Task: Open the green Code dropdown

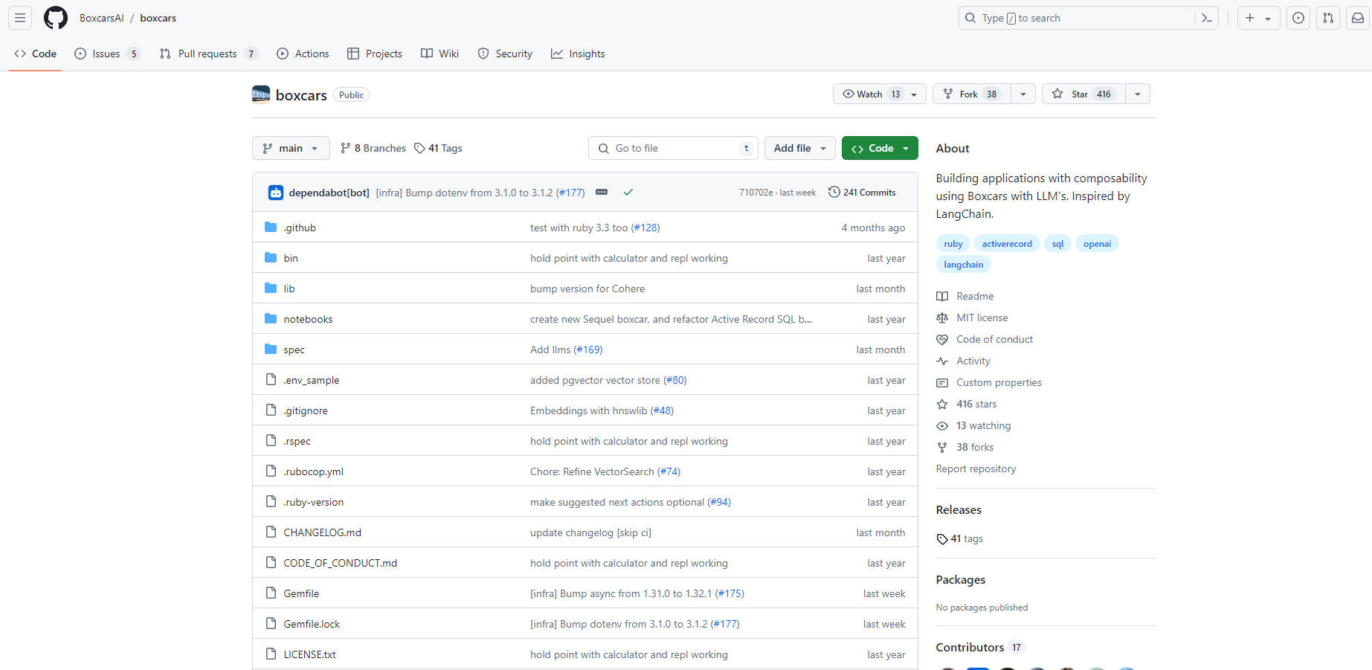Action: pos(880,148)
